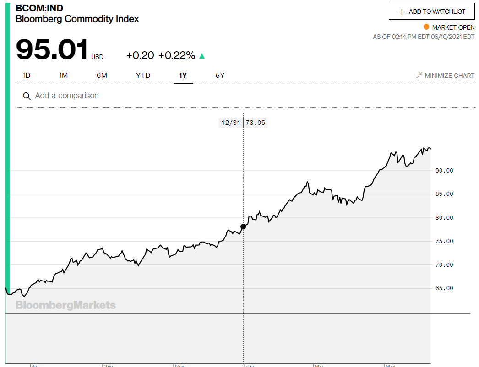
Task: Click the green up-triangle change indicator
Action: [202, 56]
